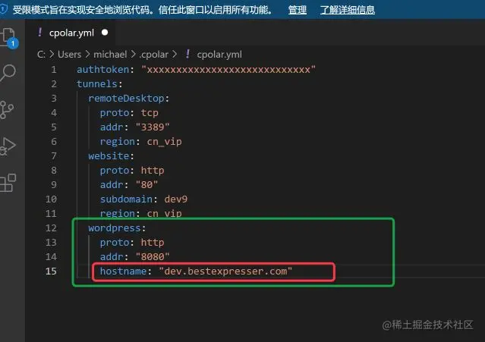485x342 pixels.
Task: Open the Extensions blocks icon
Action: pyautogui.click(x=8, y=183)
